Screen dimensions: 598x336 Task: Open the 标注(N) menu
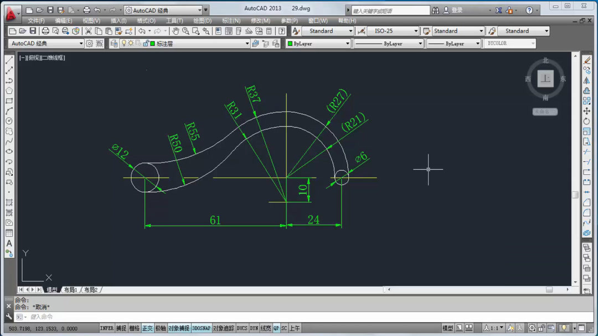point(231,20)
